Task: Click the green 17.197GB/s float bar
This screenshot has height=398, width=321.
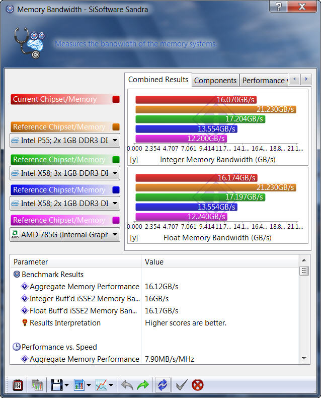Action: (x=200, y=197)
